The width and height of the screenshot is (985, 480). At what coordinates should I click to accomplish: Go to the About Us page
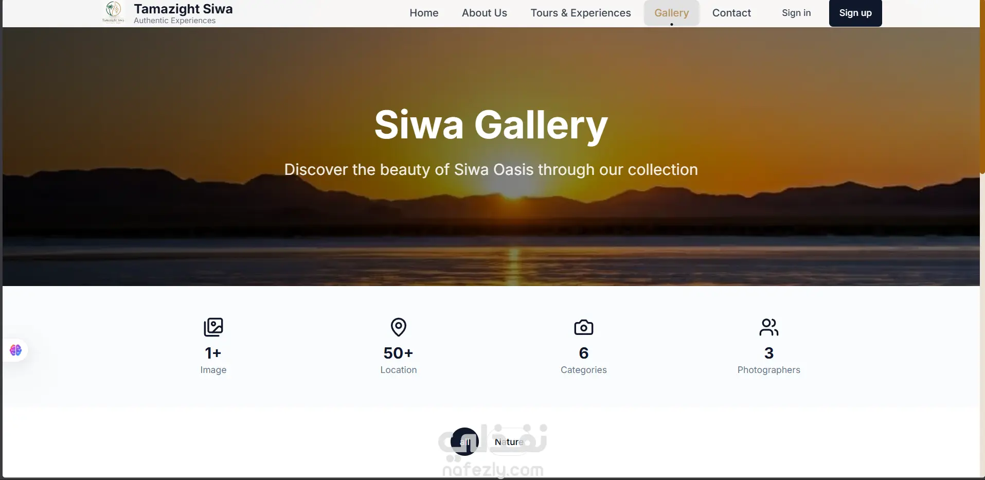click(485, 13)
